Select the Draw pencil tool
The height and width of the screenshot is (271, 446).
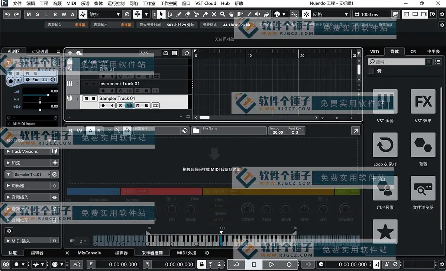[x=179, y=14]
